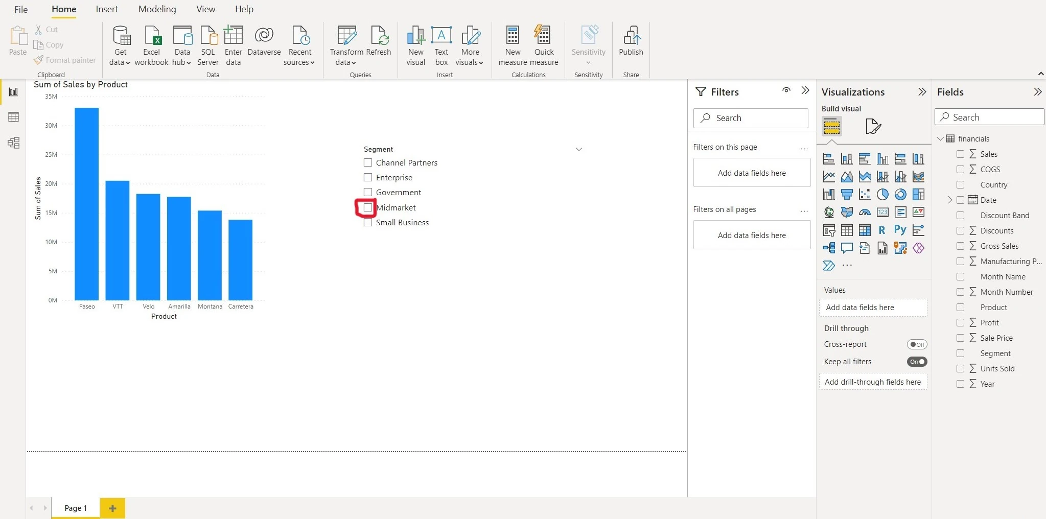Image resolution: width=1046 pixels, height=519 pixels.
Task: Open the Segment slicer dropdown arrow
Action: tap(579, 149)
